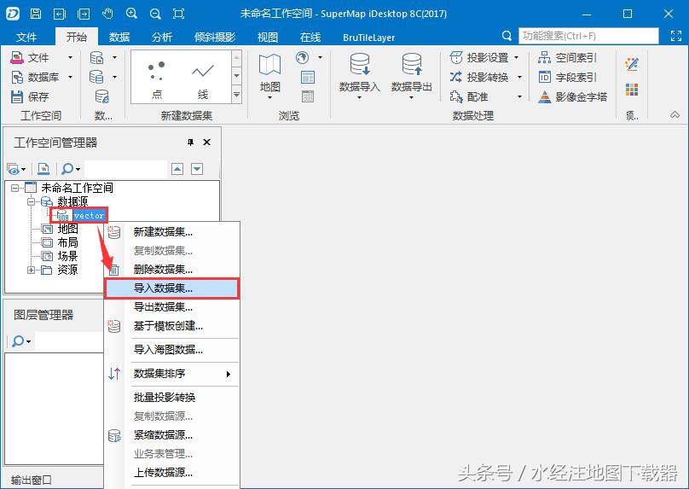Click the 功能搜索 search field
The image size is (689, 489).
(x=588, y=36)
